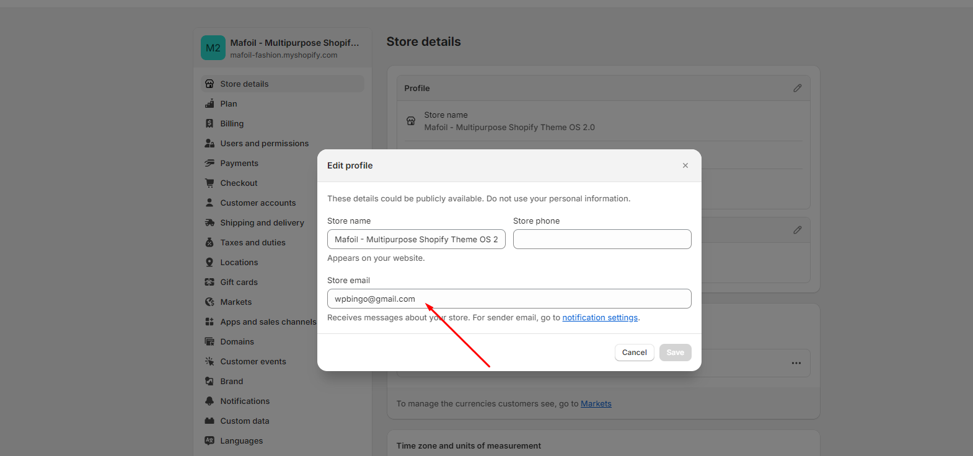973x456 pixels.
Task: Click into the Store email field
Action: pyautogui.click(x=509, y=299)
